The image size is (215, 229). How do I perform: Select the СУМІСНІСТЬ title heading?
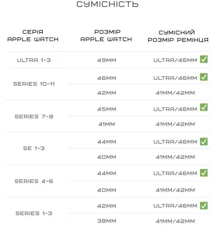(107, 4)
